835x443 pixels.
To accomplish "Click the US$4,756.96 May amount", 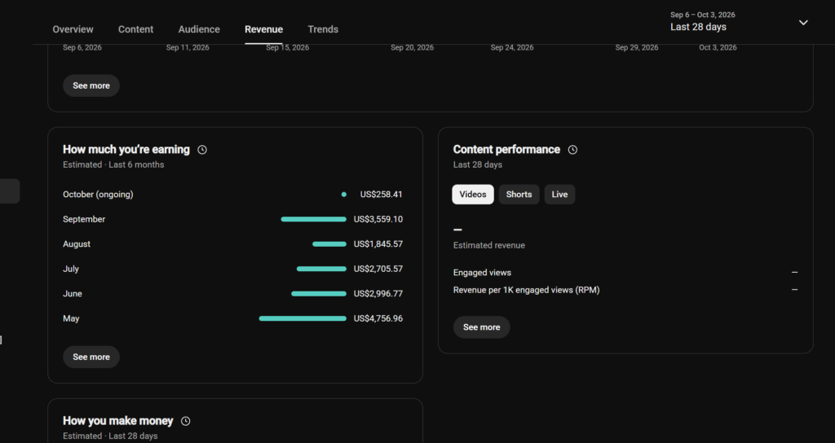I will click(378, 318).
